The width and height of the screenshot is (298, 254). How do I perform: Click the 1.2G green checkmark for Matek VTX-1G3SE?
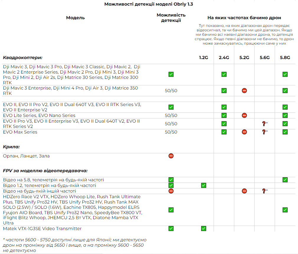coord(204,228)
